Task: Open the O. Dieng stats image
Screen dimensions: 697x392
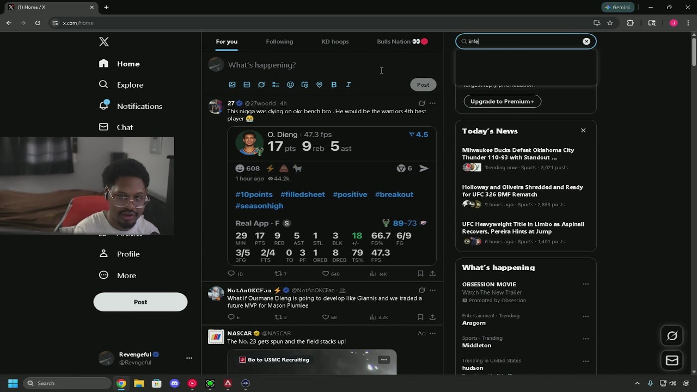Action: tap(332, 196)
